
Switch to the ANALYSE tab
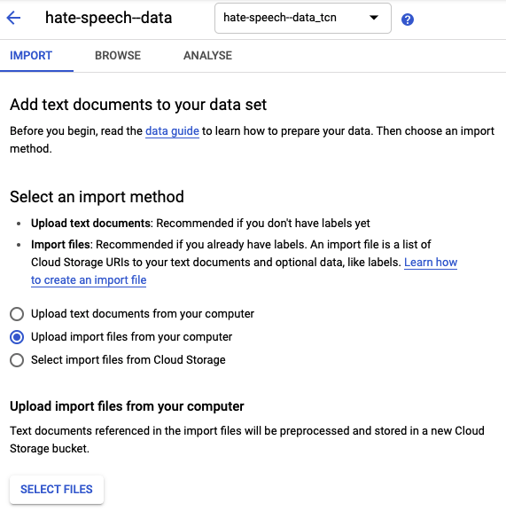pyautogui.click(x=207, y=55)
